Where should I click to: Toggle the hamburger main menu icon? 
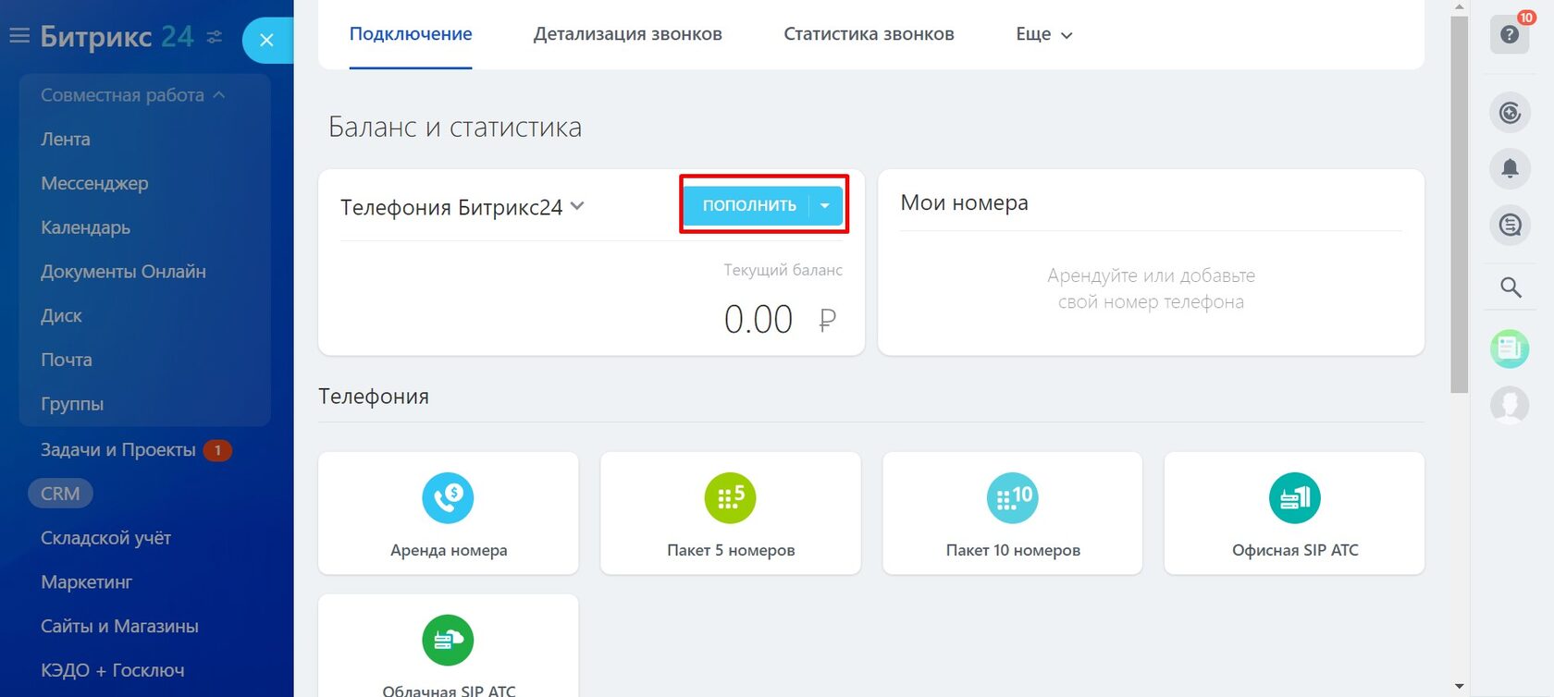click(19, 36)
